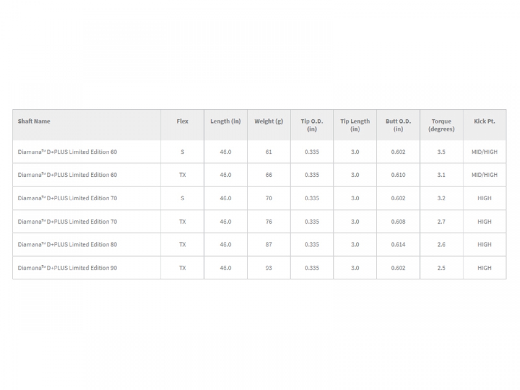Image resolution: width=520 pixels, height=390 pixels.
Task: Click the Torque (degrees) column header
Action: (x=441, y=125)
